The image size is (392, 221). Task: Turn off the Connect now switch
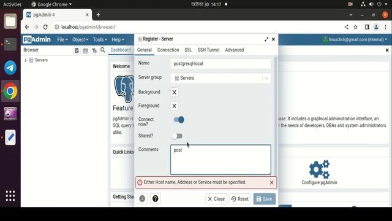[179, 120]
